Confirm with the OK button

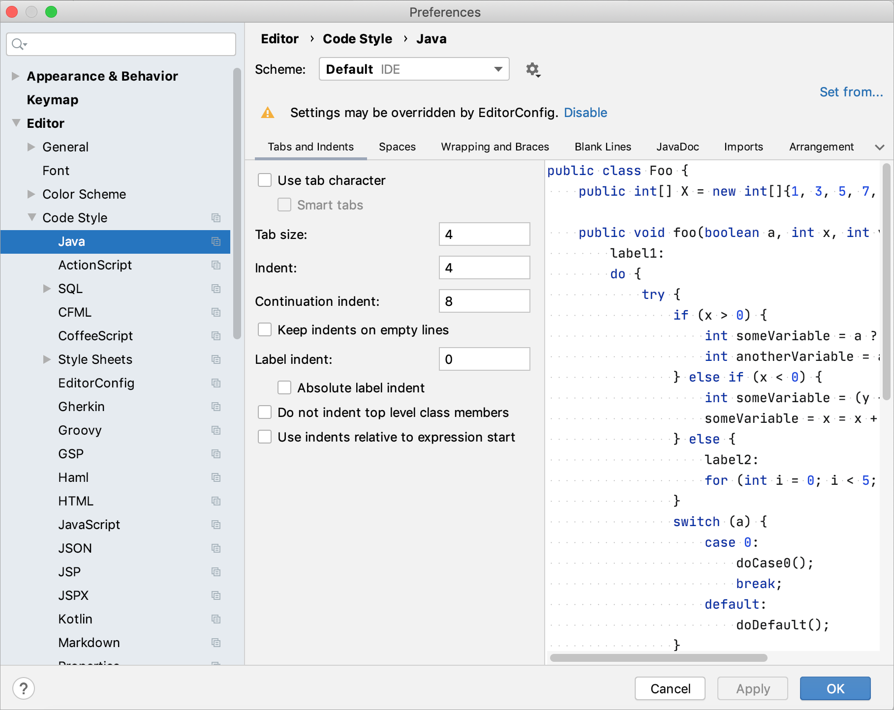(835, 688)
